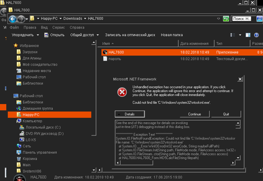Select Недавние места in favorites
263x181 pixels.
click(x=34, y=71)
